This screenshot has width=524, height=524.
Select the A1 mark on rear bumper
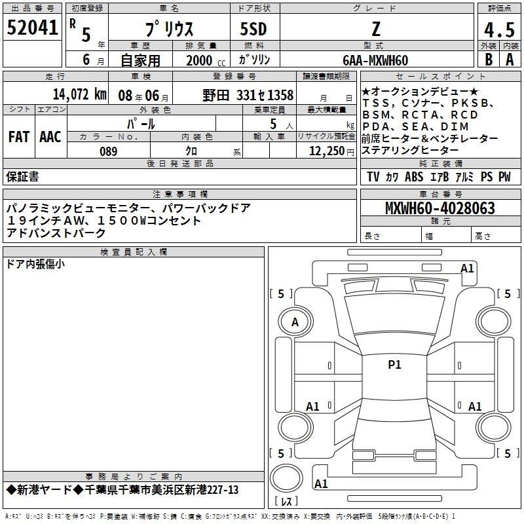coord(321,483)
